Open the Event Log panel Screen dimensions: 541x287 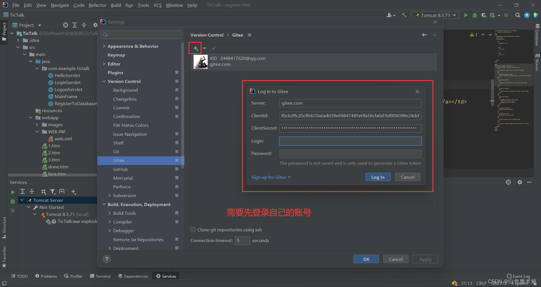[x=518, y=276]
